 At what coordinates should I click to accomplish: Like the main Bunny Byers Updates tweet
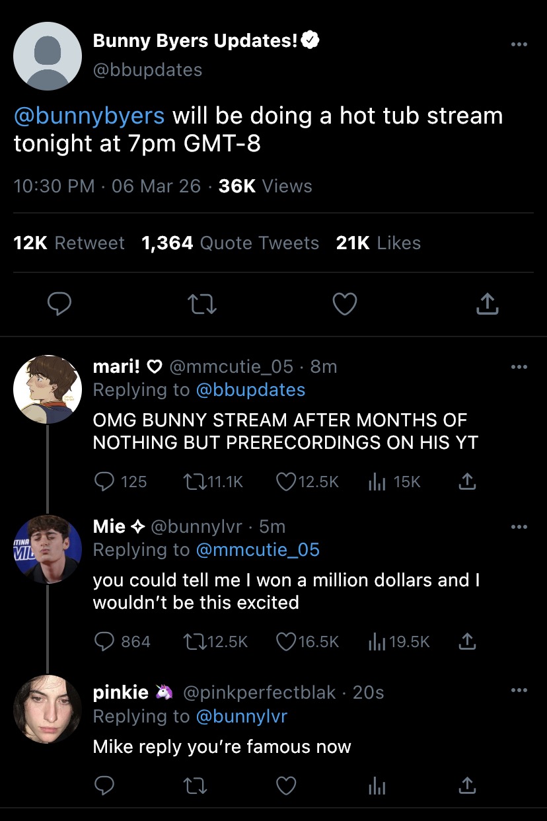tap(344, 304)
